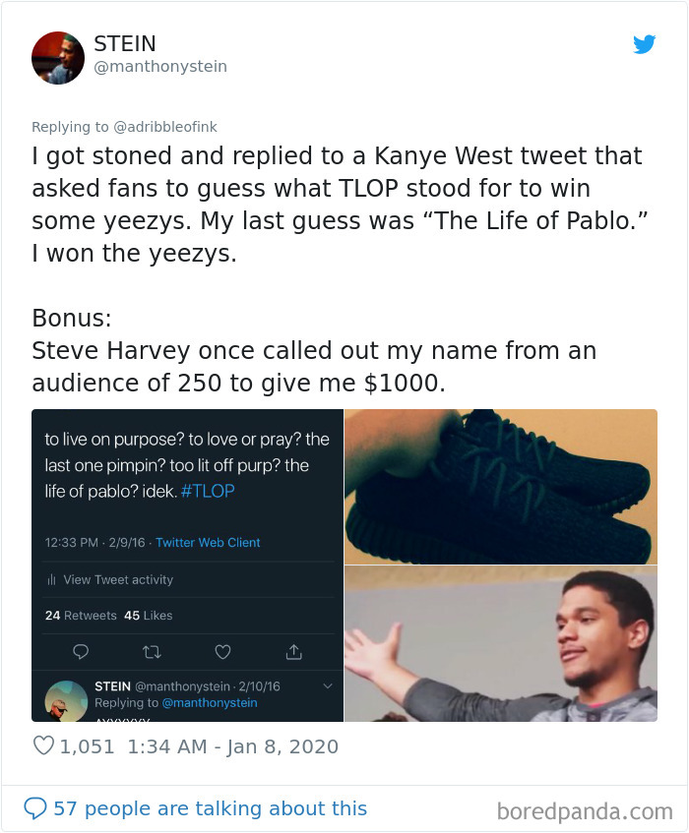Open the Twitter Web Client link
This screenshot has height=833, width=689.
coord(208,543)
